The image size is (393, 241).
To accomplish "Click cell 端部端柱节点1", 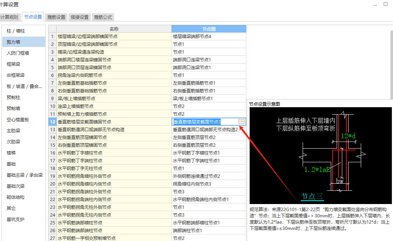I will pos(209,230).
